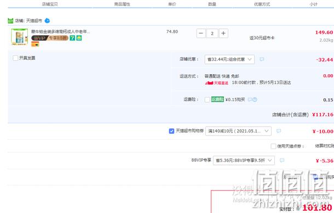334x213 pixels.
Task: Click the 88VIP 专享9.5折 badge
Action: point(50,38)
